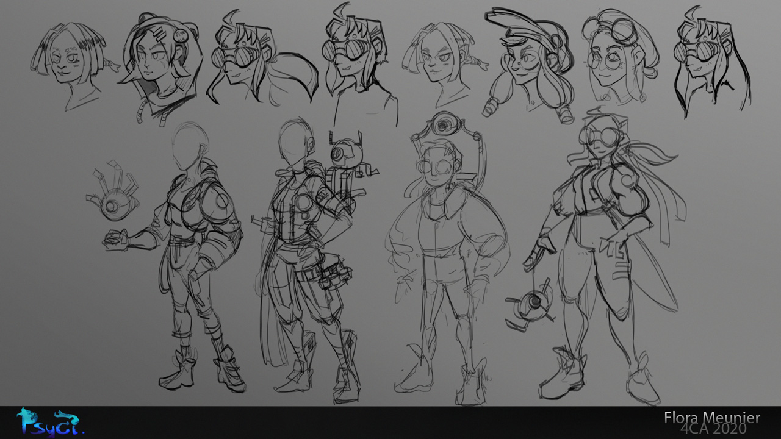Click the "4CA 2020" text
This screenshot has width=781, height=439.
[713, 429]
